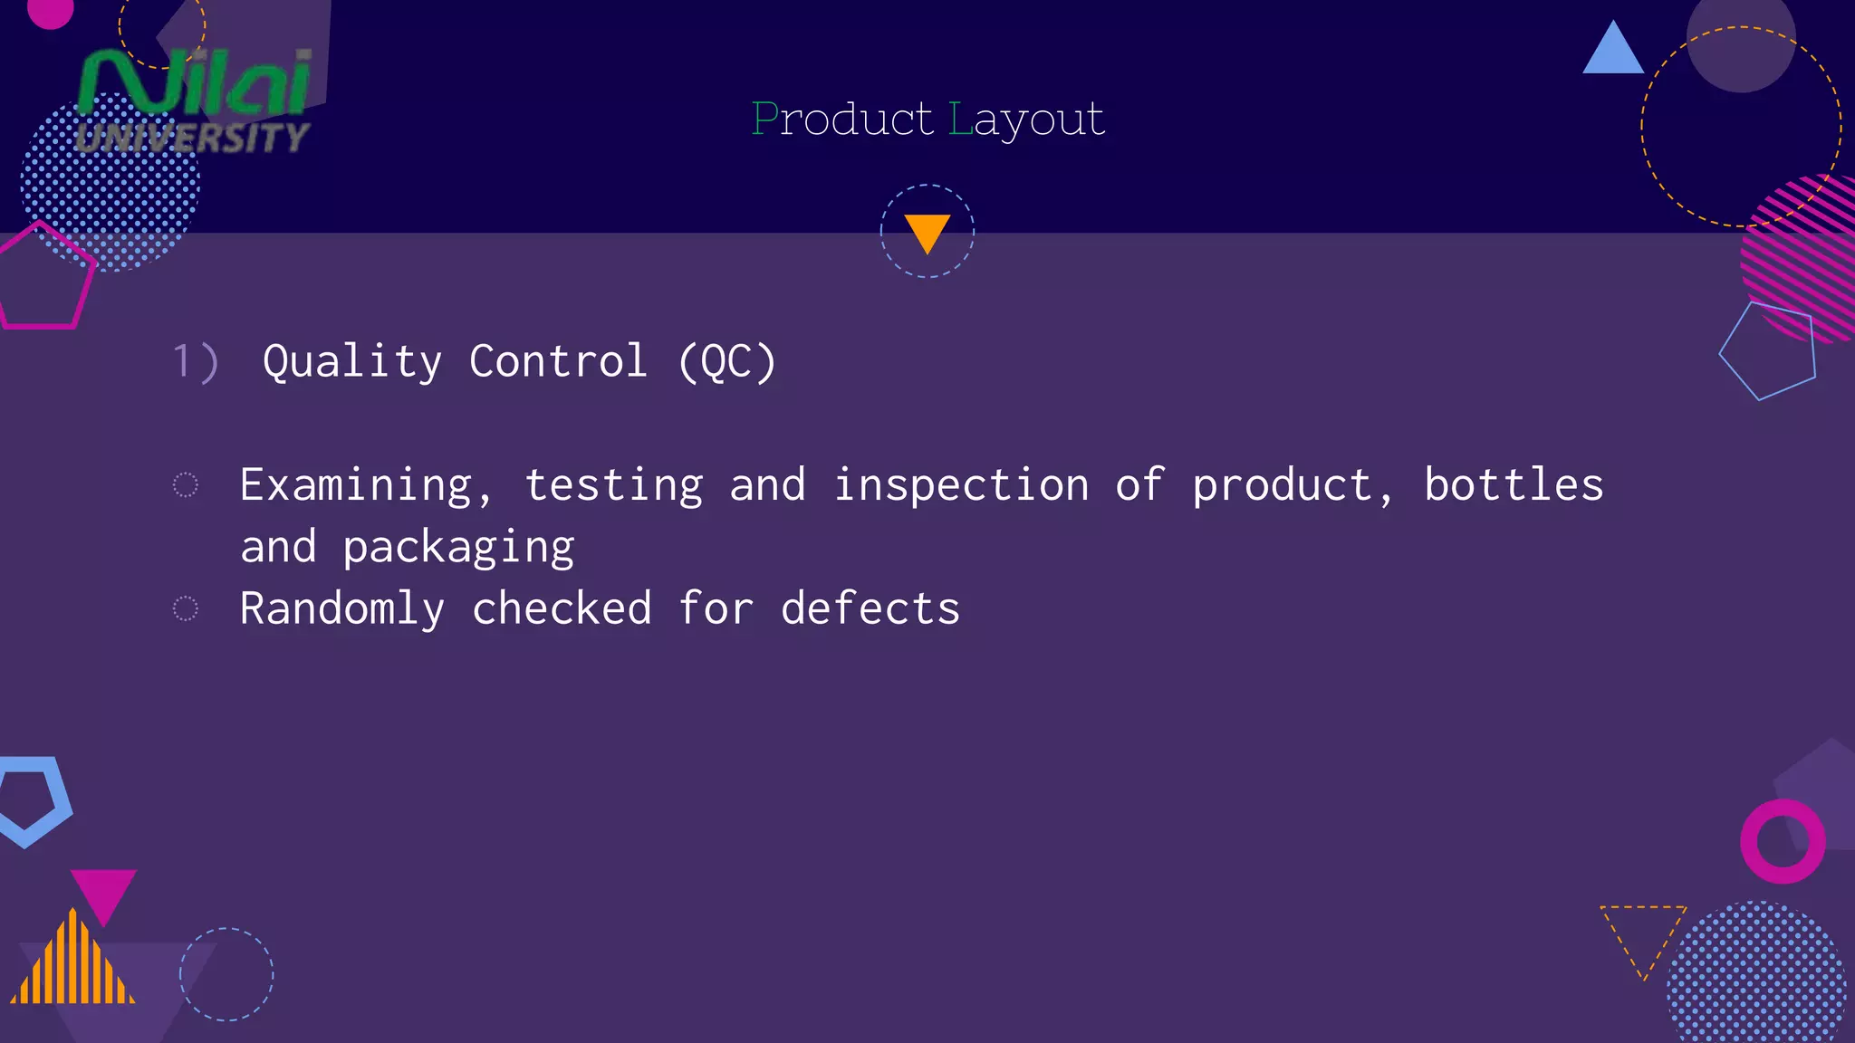This screenshot has width=1855, height=1043.
Task: Click the thin blue pentagon outline at right
Action: [1769, 350]
